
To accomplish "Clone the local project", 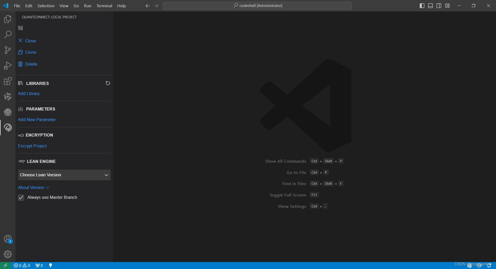I will point(27,52).
